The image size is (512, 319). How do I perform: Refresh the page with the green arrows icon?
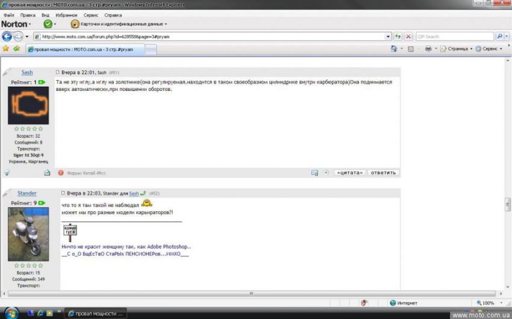pyautogui.click(x=398, y=37)
